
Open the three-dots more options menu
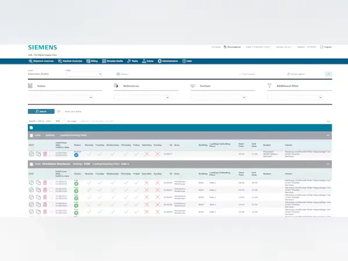coord(328,121)
